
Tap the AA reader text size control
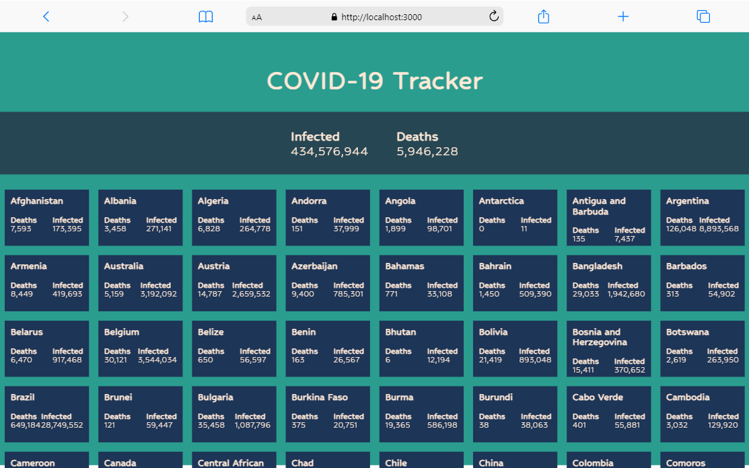point(256,17)
